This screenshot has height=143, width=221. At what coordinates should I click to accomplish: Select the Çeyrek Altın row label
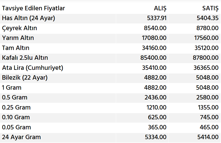click(20, 28)
